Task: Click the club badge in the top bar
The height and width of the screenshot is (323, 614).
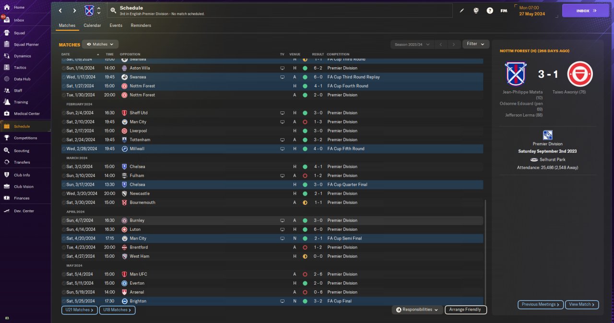Action: 89,11
